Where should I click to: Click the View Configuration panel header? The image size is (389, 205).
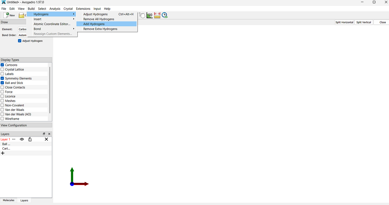(26, 125)
